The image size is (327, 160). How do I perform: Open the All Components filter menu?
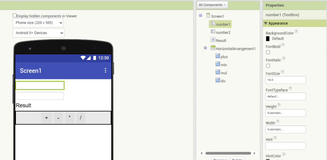(x=212, y=5)
